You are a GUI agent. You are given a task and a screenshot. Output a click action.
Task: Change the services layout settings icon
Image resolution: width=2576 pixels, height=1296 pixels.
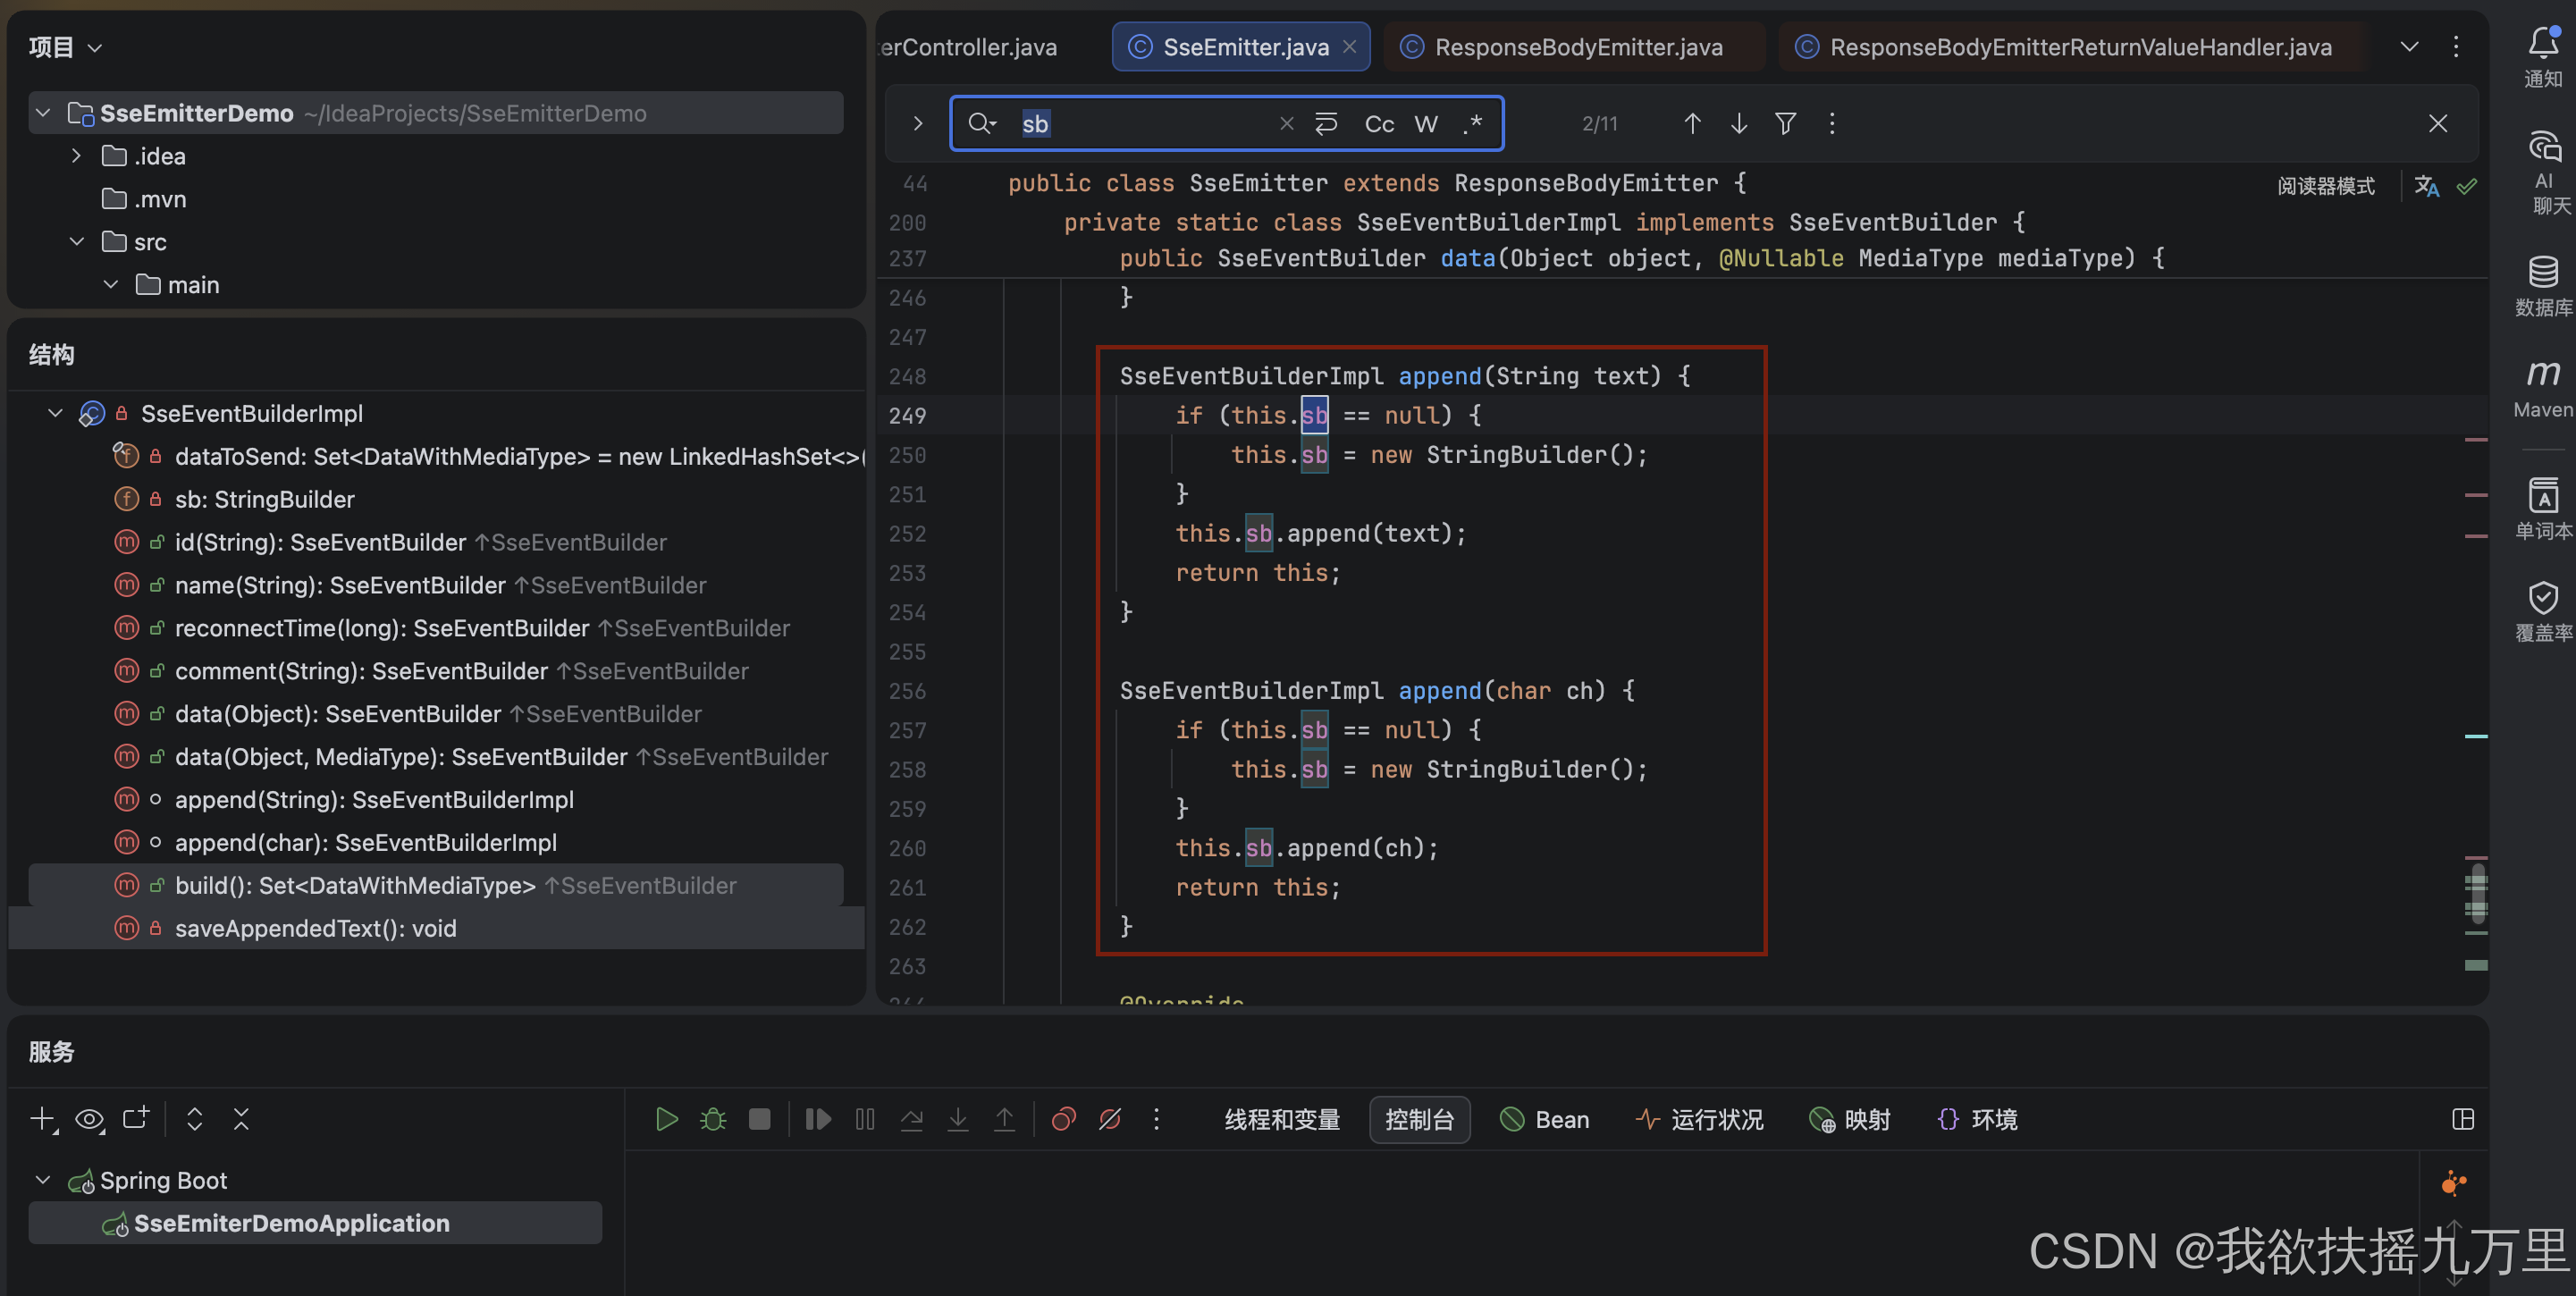[x=2463, y=1119]
